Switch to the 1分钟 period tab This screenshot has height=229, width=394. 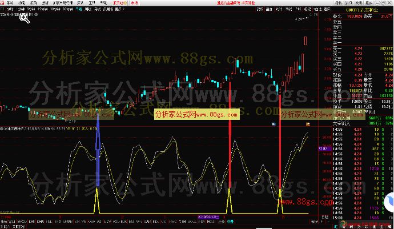[21, 9]
